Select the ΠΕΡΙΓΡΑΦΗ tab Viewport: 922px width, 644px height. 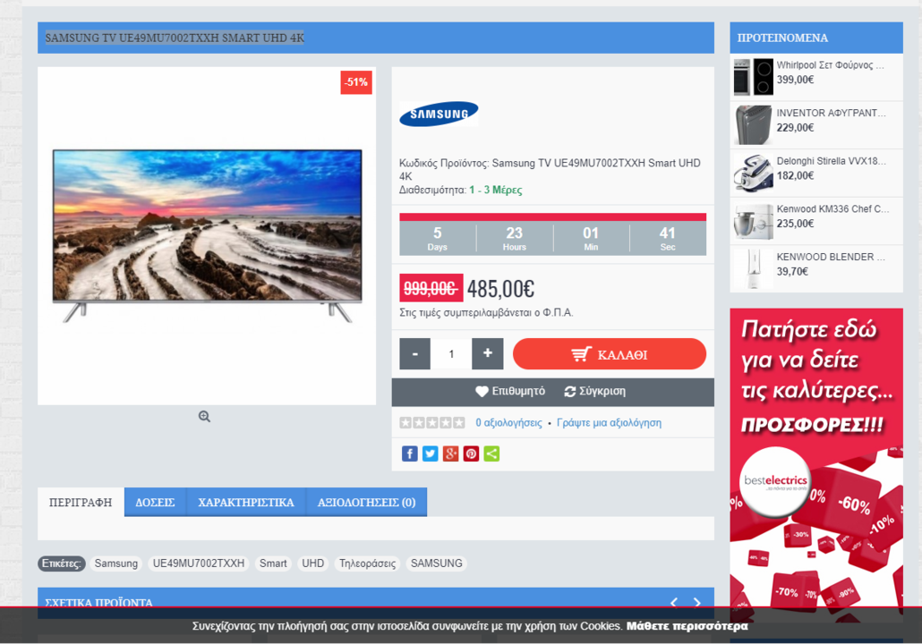coord(81,503)
